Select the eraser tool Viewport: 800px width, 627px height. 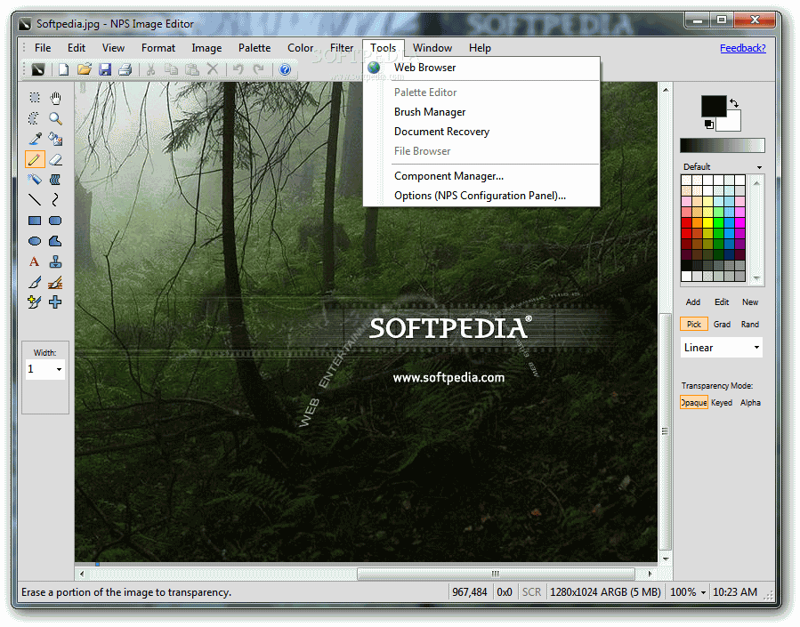55,159
